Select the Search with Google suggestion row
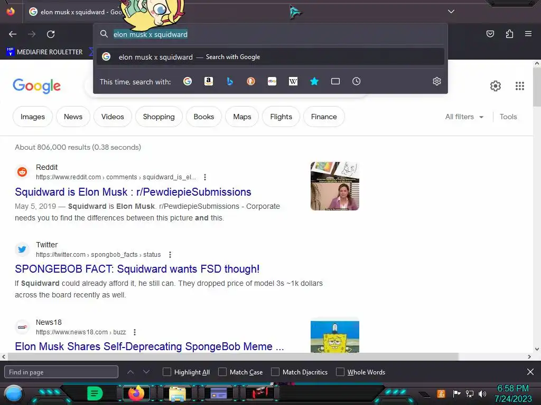 [270, 57]
